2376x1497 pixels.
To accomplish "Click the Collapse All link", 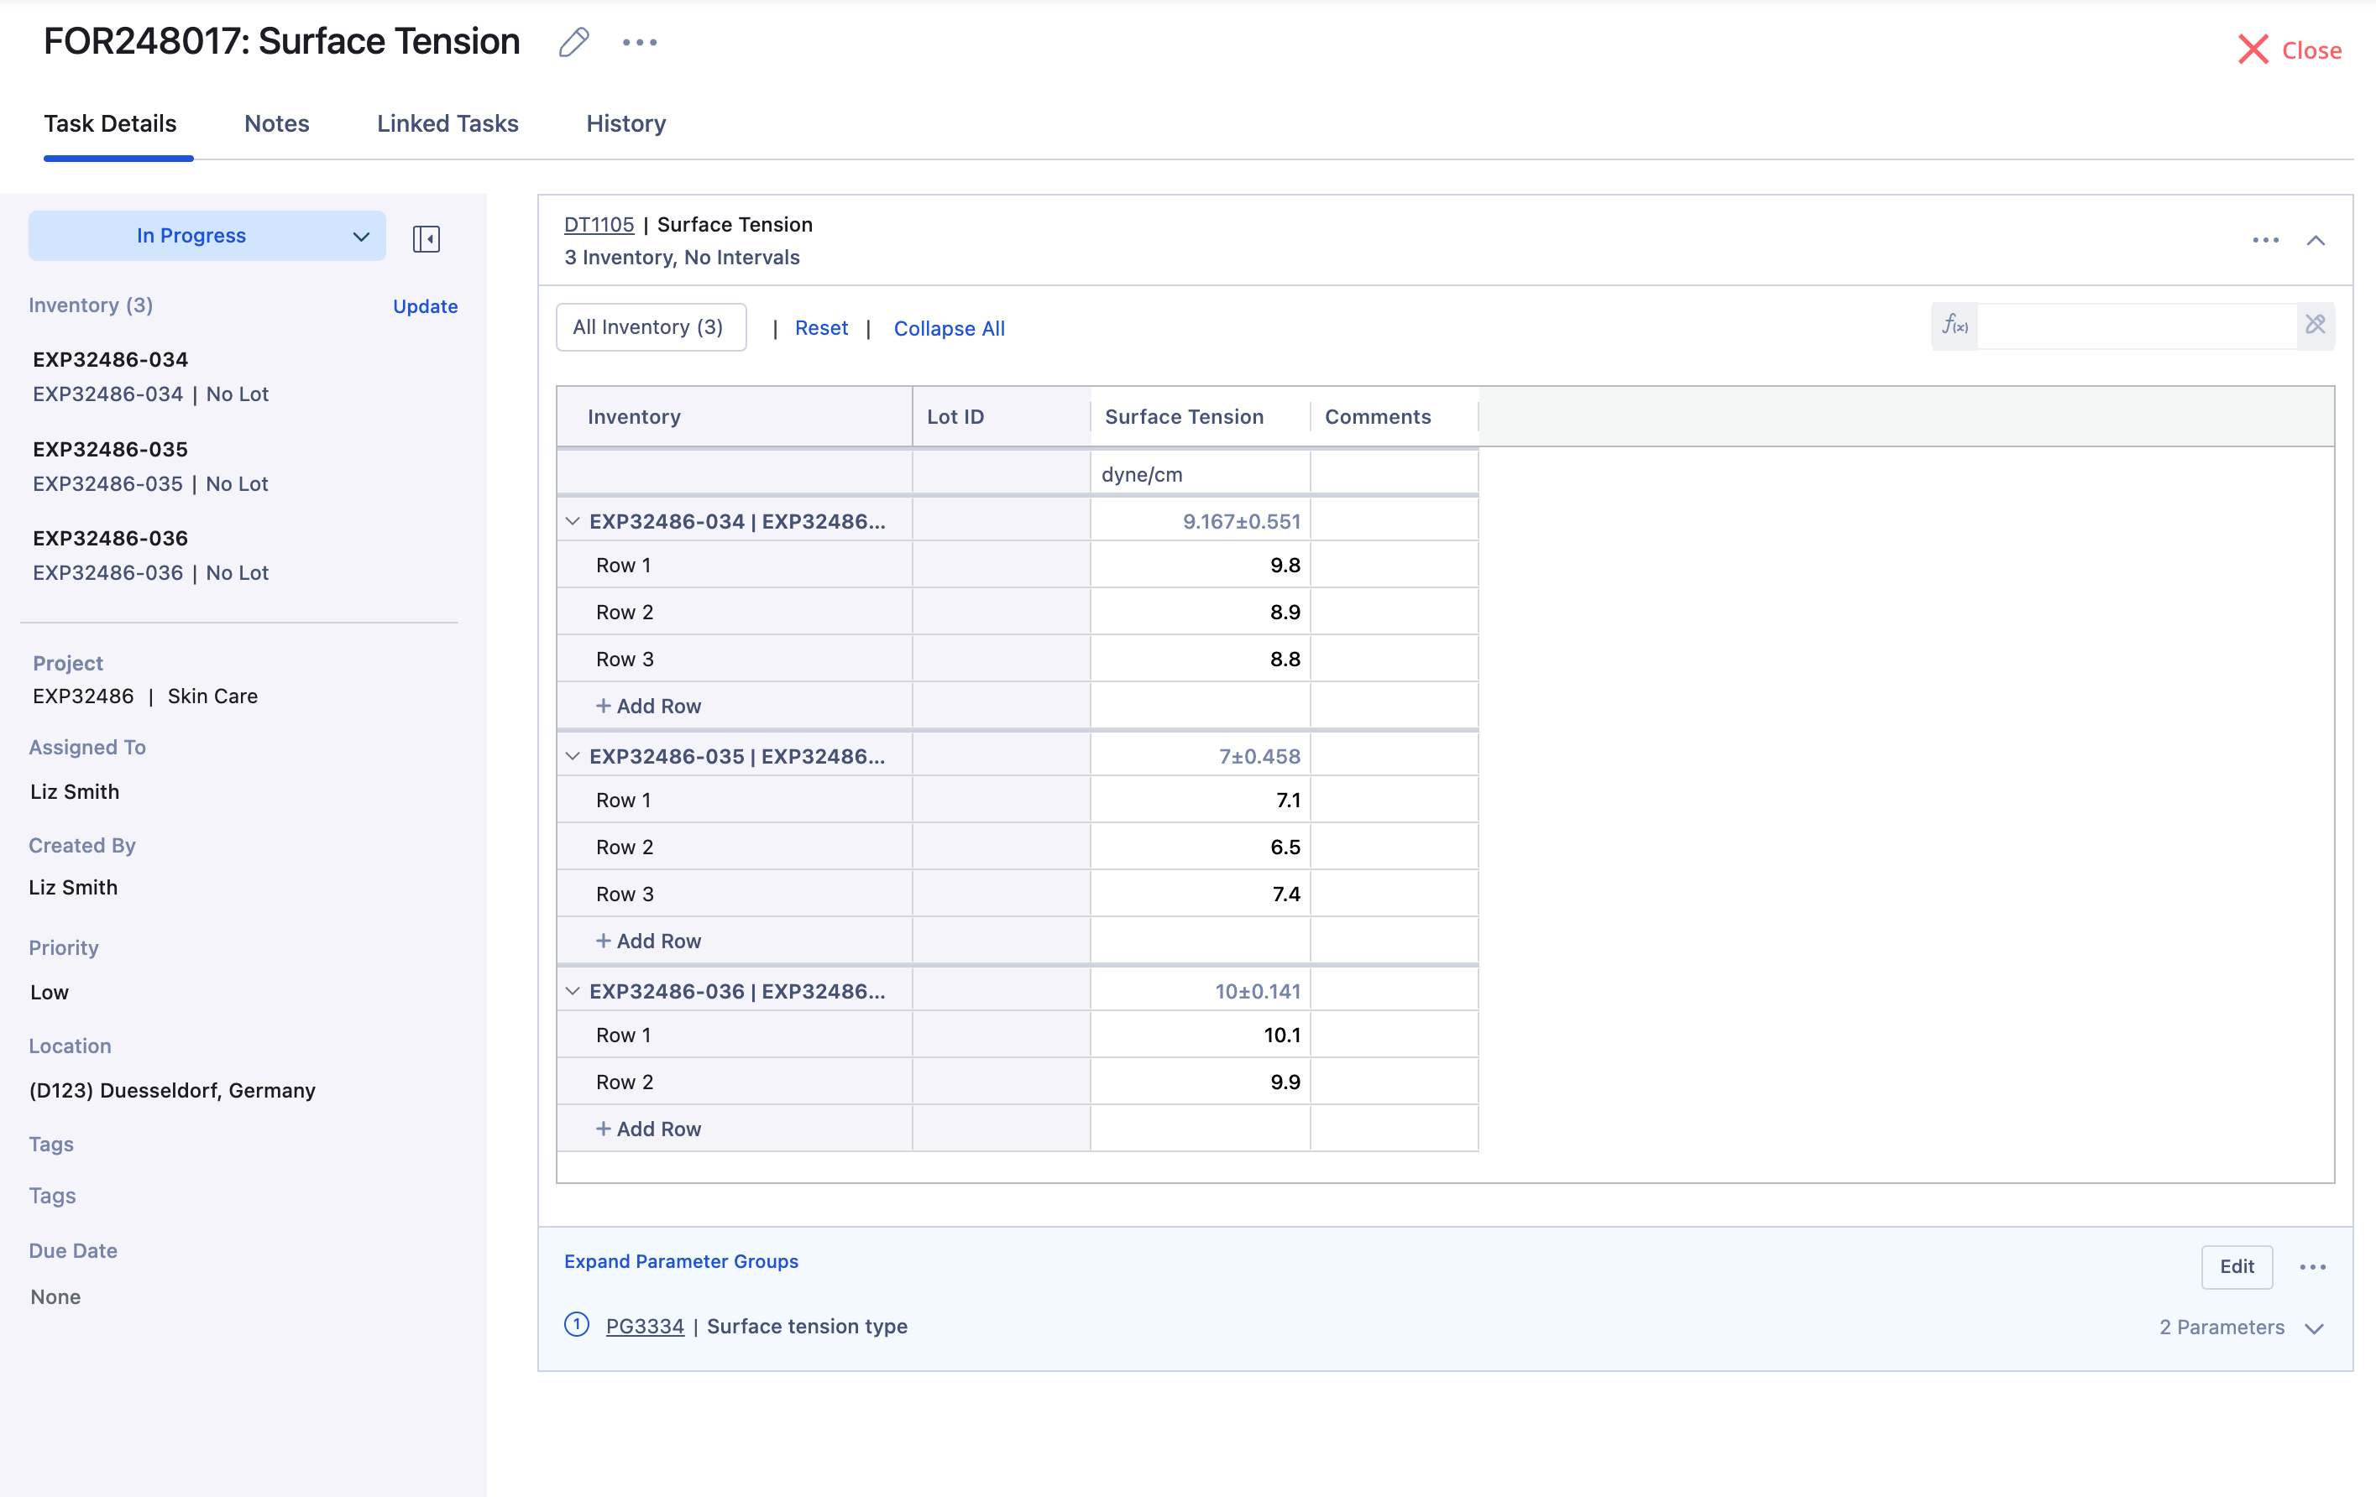I will [948, 328].
